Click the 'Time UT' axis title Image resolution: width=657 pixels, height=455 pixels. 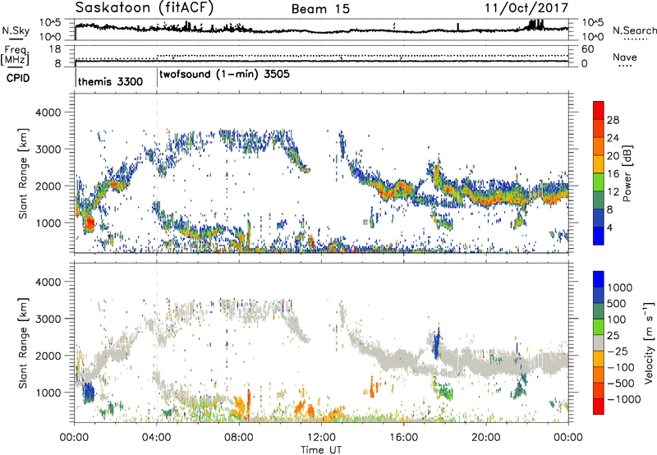click(321, 450)
